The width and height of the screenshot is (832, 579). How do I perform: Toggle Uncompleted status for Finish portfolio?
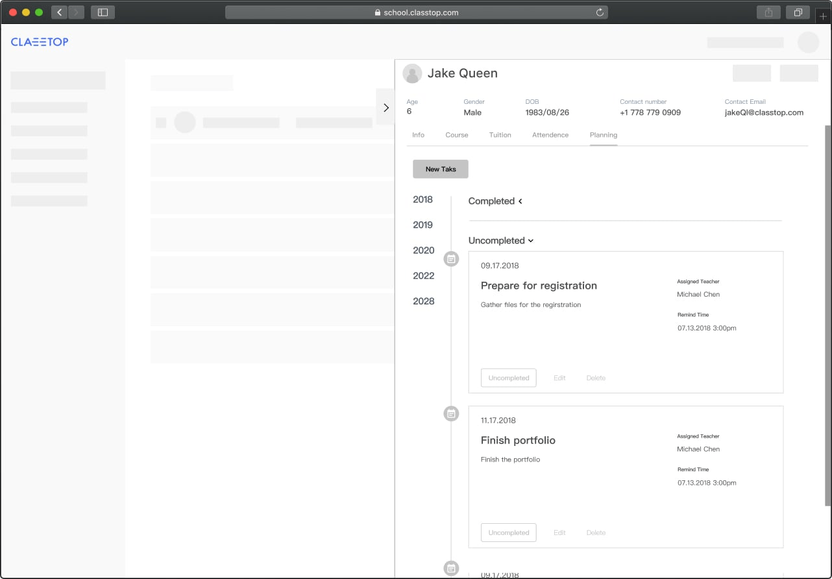pyautogui.click(x=509, y=532)
